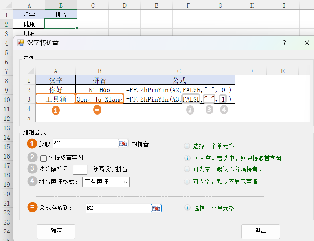The width and height of the screenshot is (314, 241).
Task: Click the 确定 button
Action: tap(56, 231)
